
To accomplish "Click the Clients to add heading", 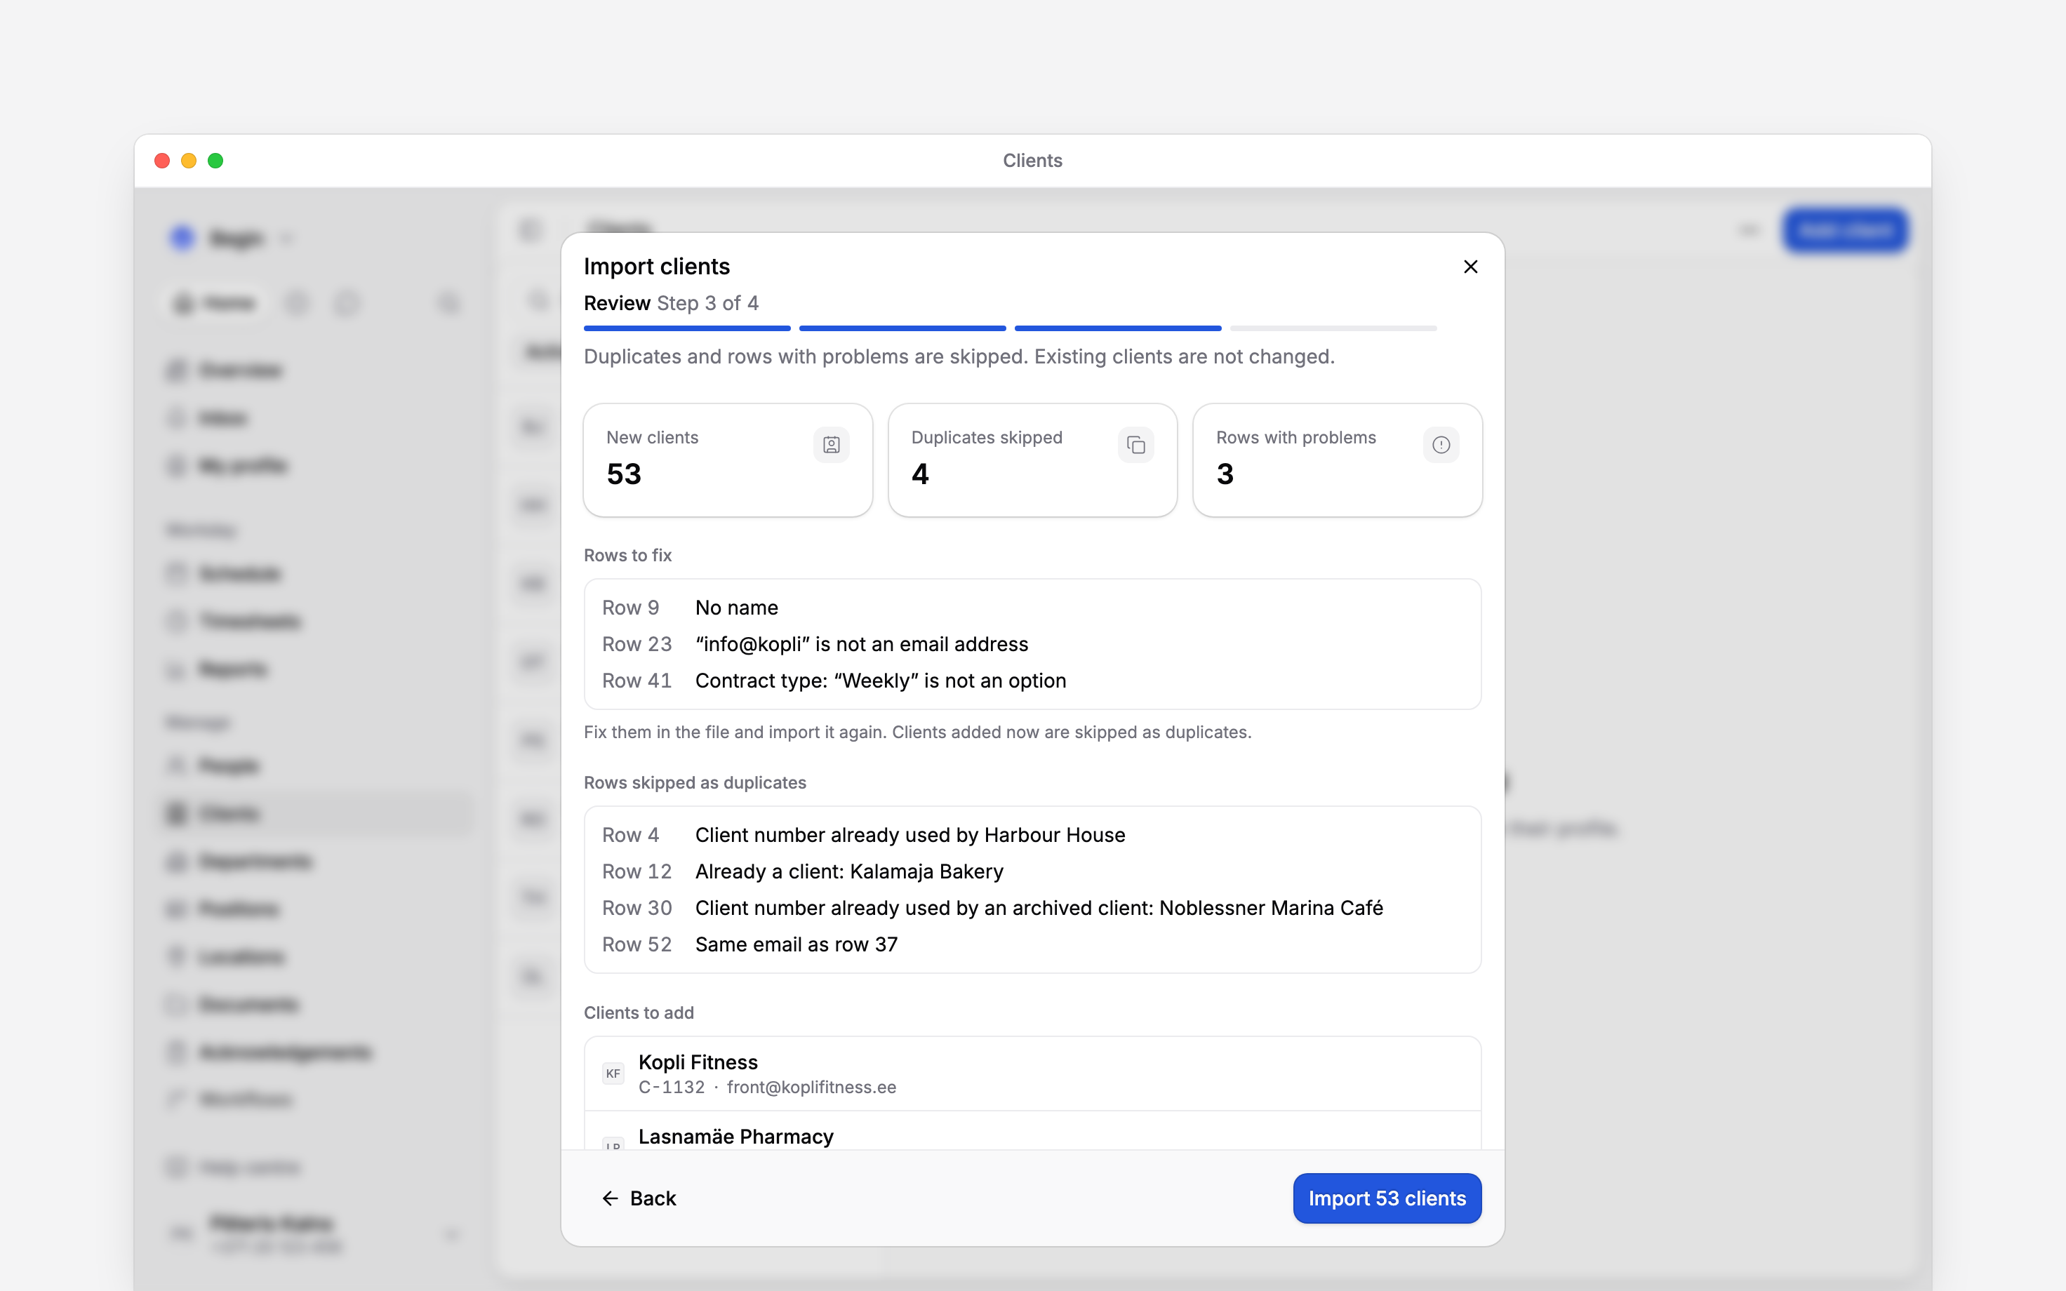I will pos(639,1012).
